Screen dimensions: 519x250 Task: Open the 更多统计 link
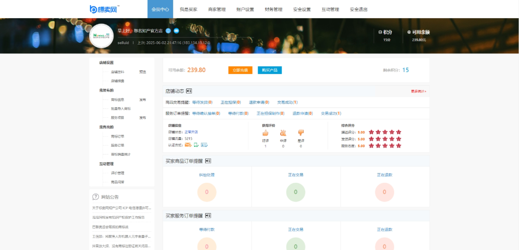(418, 91)
